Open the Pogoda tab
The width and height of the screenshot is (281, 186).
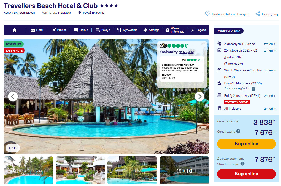click(198, 30)
